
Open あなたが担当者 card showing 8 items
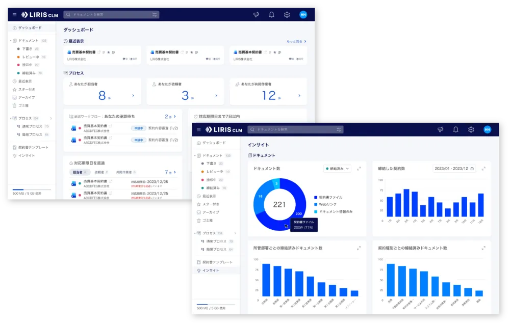[102, 91]
